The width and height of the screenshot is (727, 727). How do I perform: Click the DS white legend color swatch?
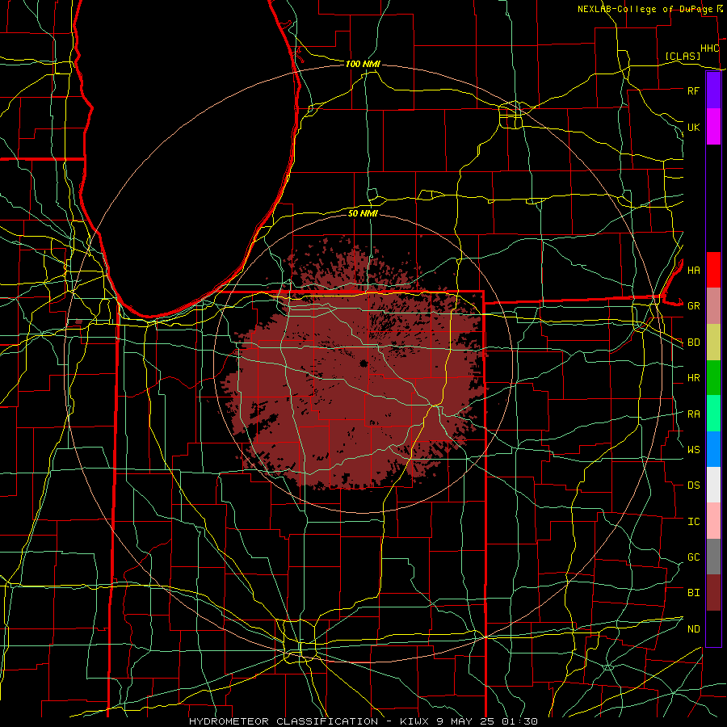(713, 485)
